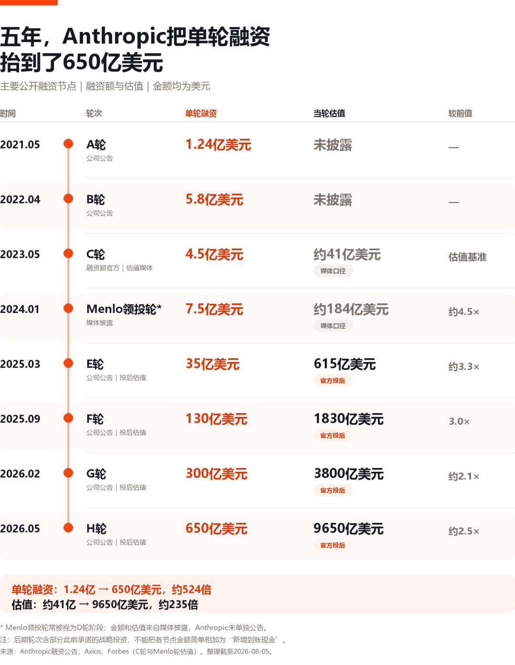Image resolution: width=515 pixels, height=665 pixels.
Task: Click the 估值 约235倍 summary line
Action: tap(105, 605)
